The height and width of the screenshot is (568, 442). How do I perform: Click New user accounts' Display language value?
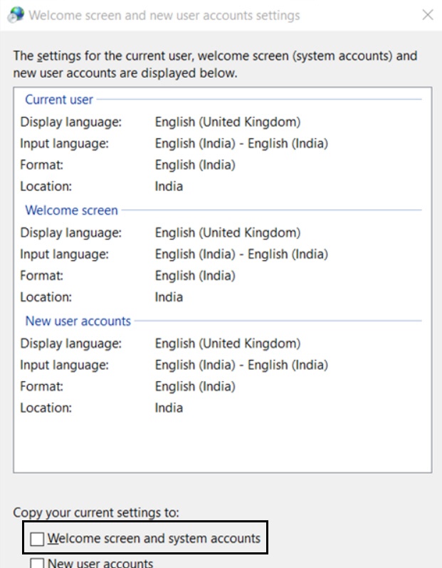[x=228, y=344]
